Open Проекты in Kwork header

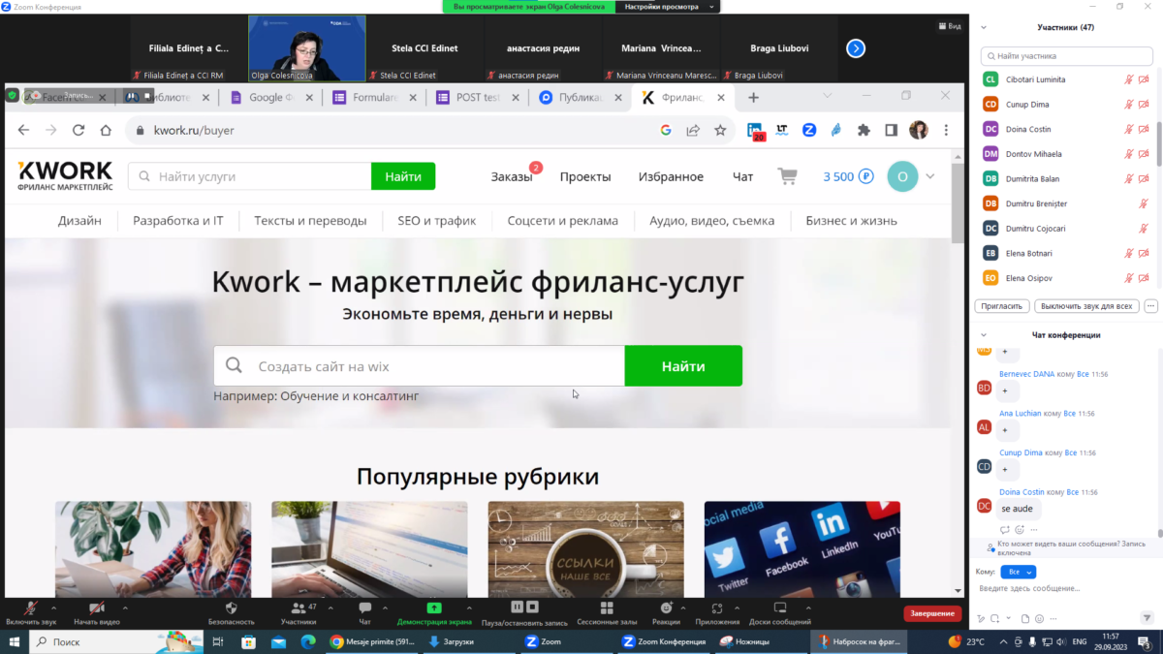pyautogui.click(x=585, y=176)
